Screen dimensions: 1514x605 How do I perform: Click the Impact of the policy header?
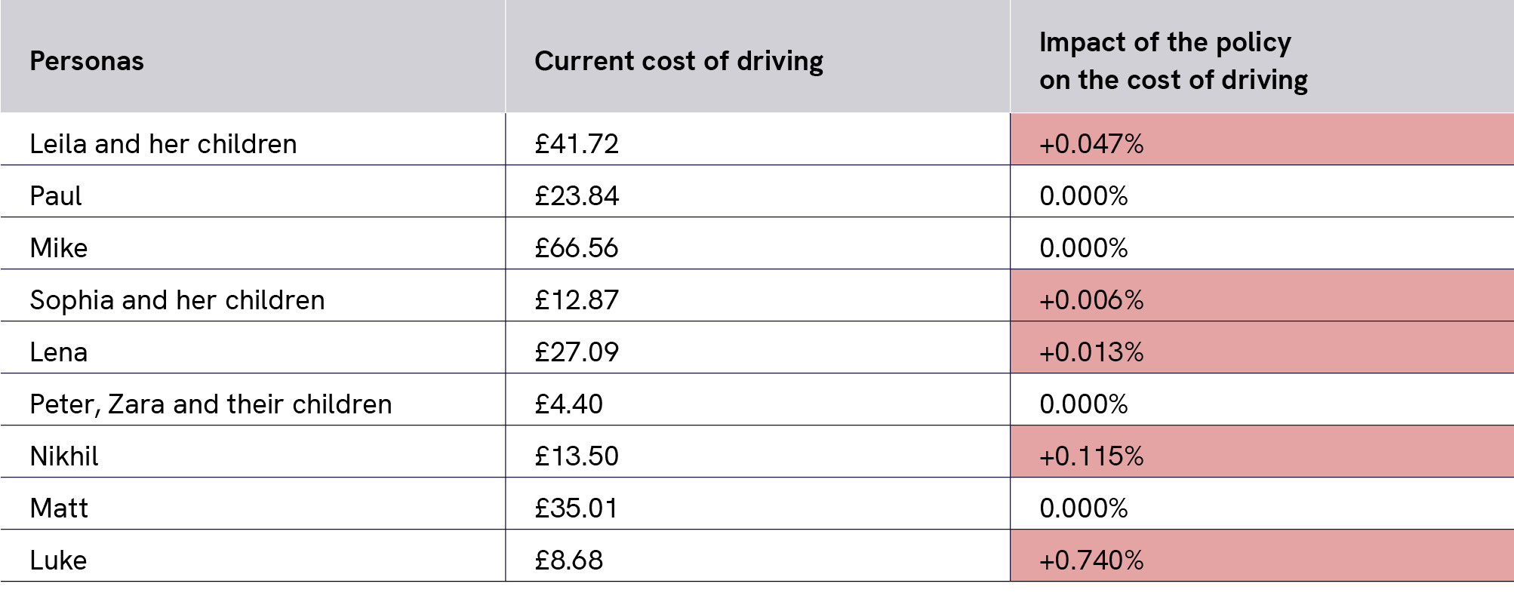[1173, 61]
